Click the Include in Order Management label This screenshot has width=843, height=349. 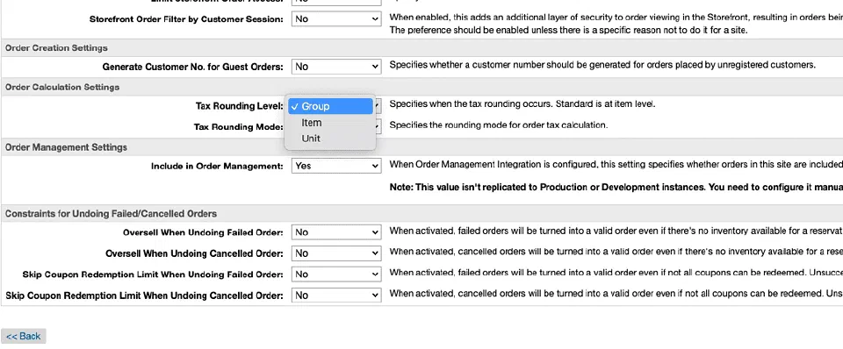pyautogui.click(x=217, y=167)
